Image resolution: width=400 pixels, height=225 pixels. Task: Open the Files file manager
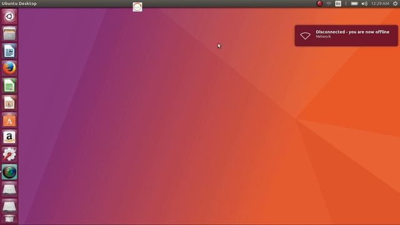pos(9,34)
